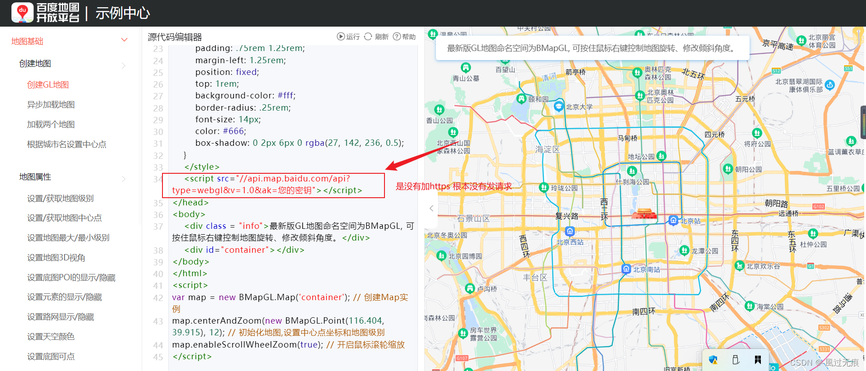Click the 北京西山国家森林公园 marker
The width and height of the screenshot is (866, 371).
click(x=453, y=132)
